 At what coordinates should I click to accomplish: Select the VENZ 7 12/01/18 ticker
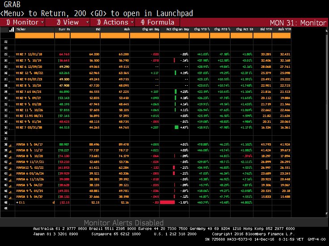click(29, 54)
